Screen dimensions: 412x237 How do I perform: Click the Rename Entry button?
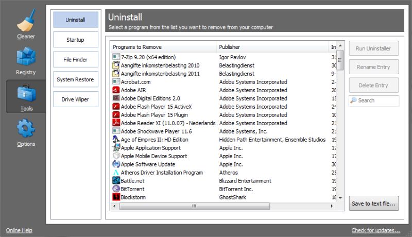[374, 67]
